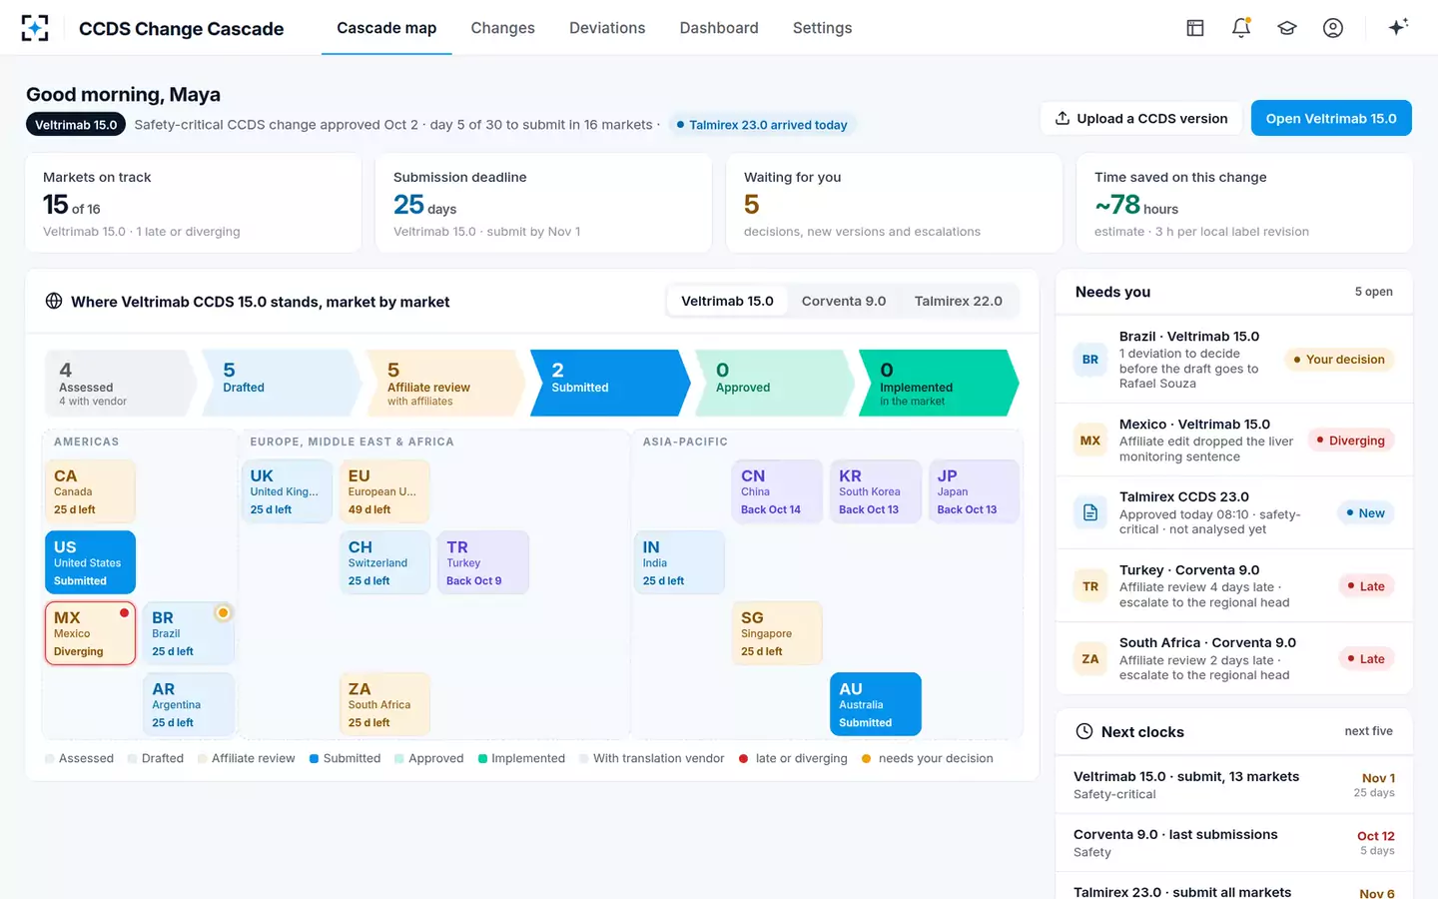Select the Veltrimab 15.0 product tab
Image resolution: width=1438 pixels, height=899 pixels.
727,301
